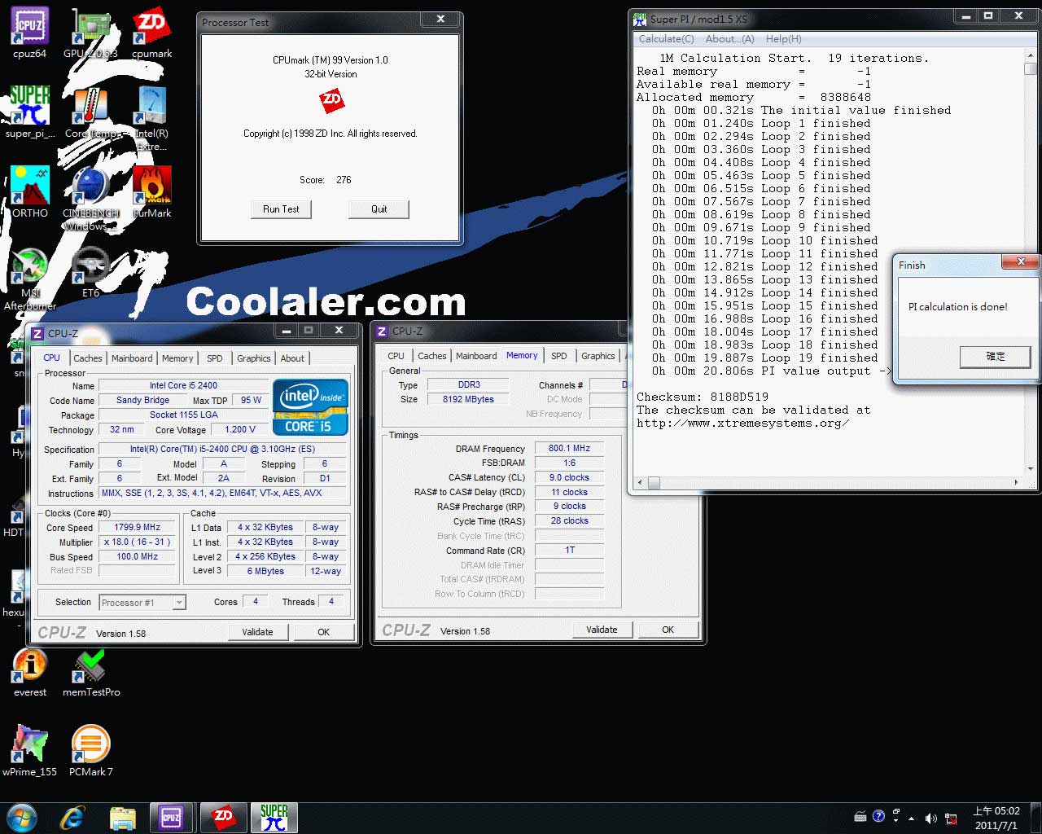Image resolution: width=1042 pixels, height=834 pixels.
Task: Open the ORTHOS desktop icon
Action: click(x=29, y=187)
